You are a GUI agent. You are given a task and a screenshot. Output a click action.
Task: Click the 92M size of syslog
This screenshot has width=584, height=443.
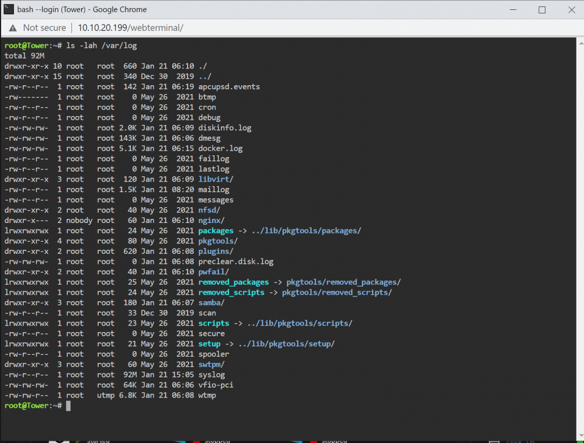click(x=130, y=375)
